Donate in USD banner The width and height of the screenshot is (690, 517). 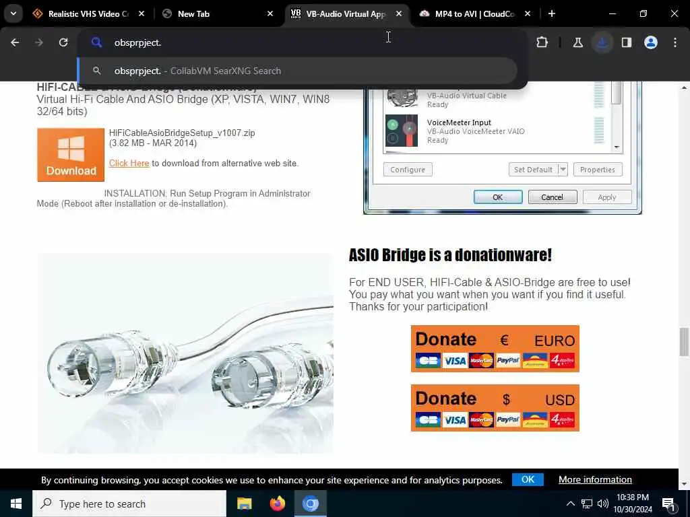pos(495,408)
